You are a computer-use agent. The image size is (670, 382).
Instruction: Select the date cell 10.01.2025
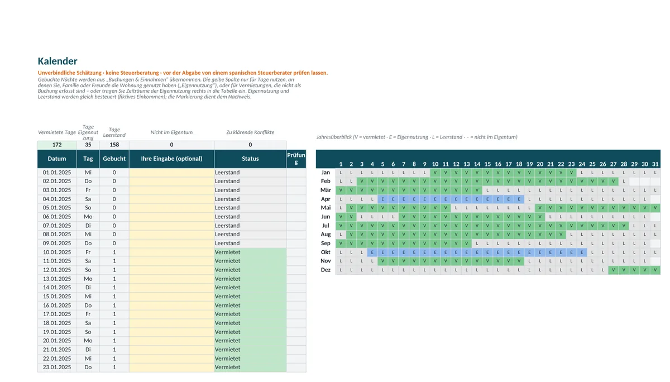coord(57,252)
